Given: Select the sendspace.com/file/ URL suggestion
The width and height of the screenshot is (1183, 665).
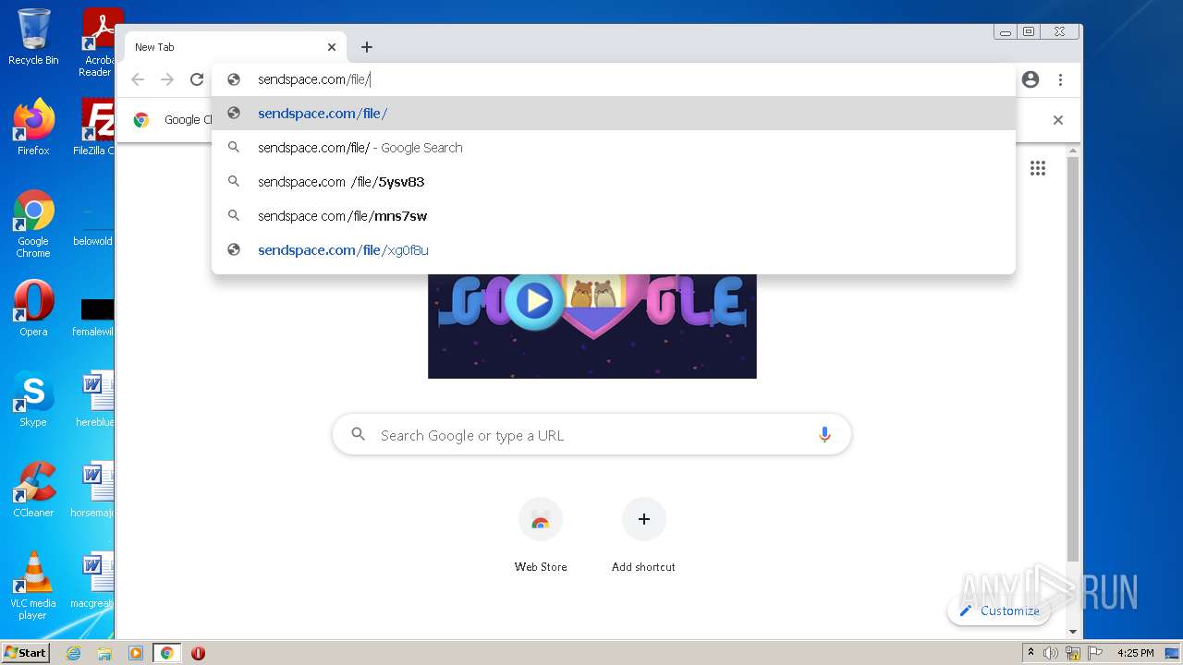Looking at the screenshot, I should click(x=614, y=114).
